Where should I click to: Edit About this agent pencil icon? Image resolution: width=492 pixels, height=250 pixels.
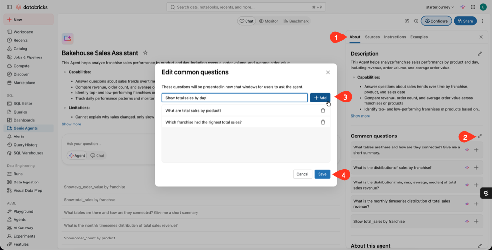(x=480, y=246)
